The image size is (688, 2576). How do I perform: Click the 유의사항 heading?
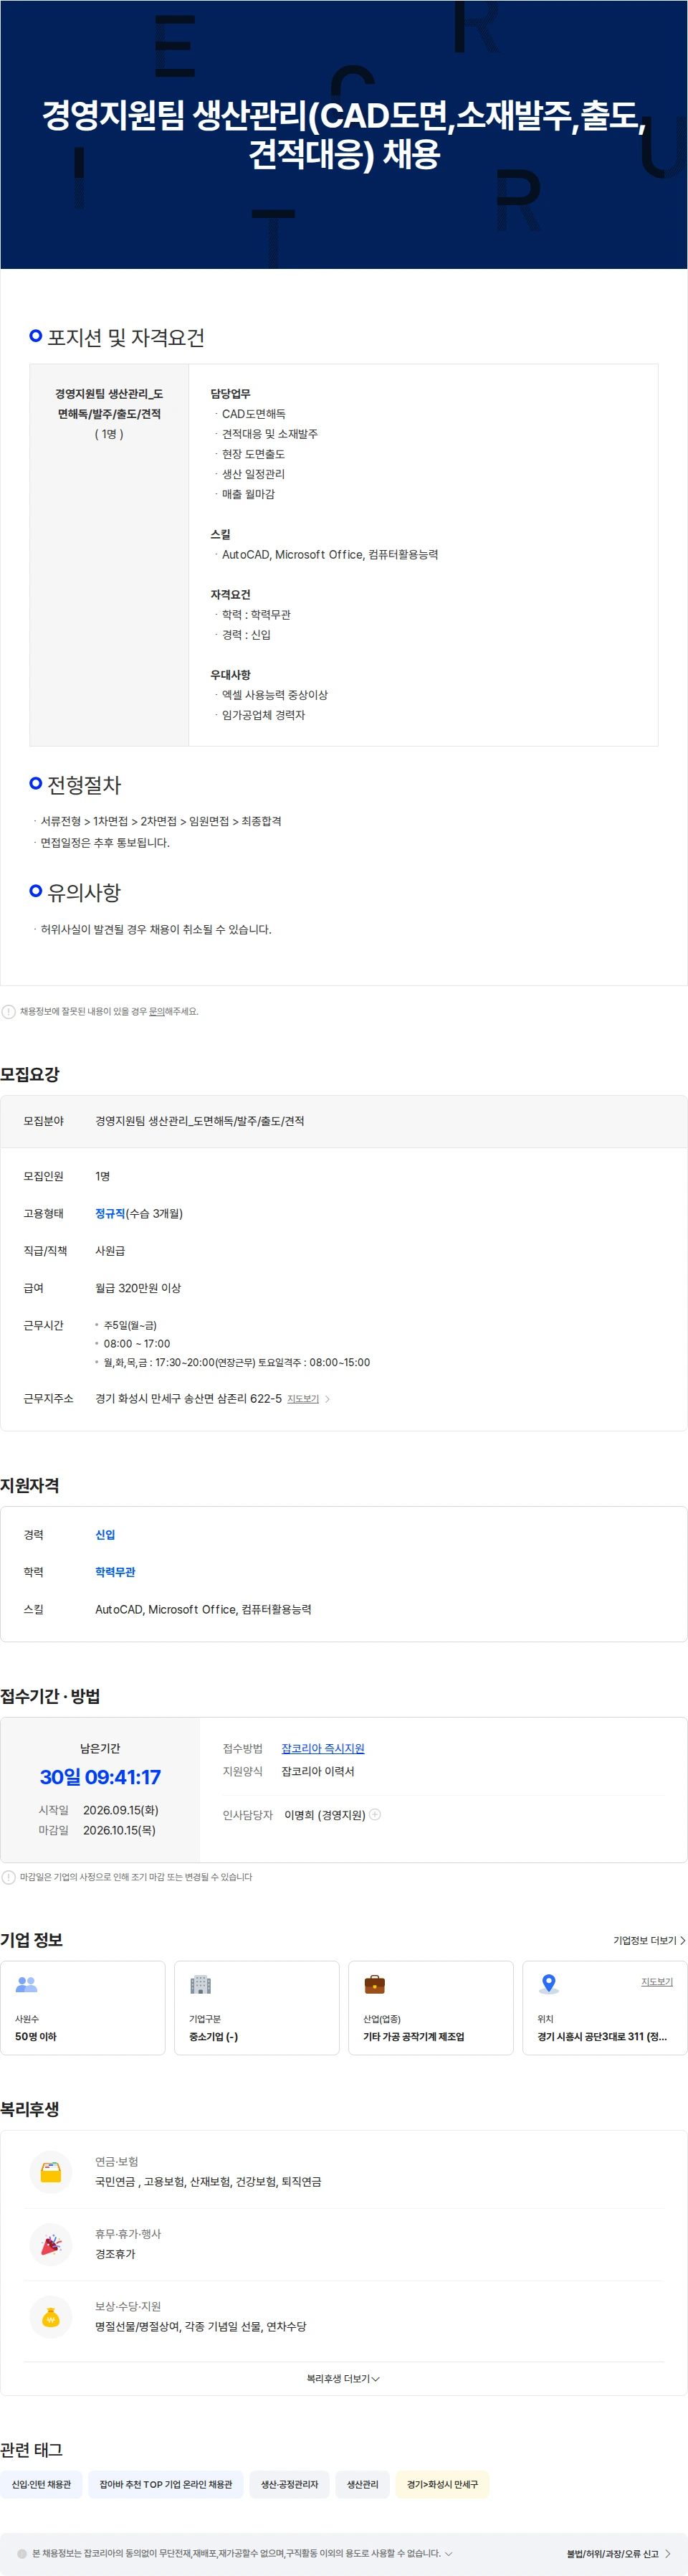coord(84,892)
